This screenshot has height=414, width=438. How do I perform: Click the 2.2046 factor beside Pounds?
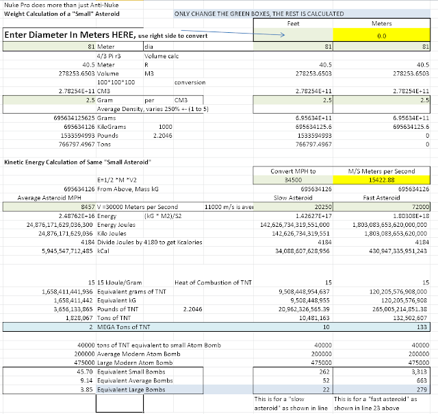click(163, 136)
